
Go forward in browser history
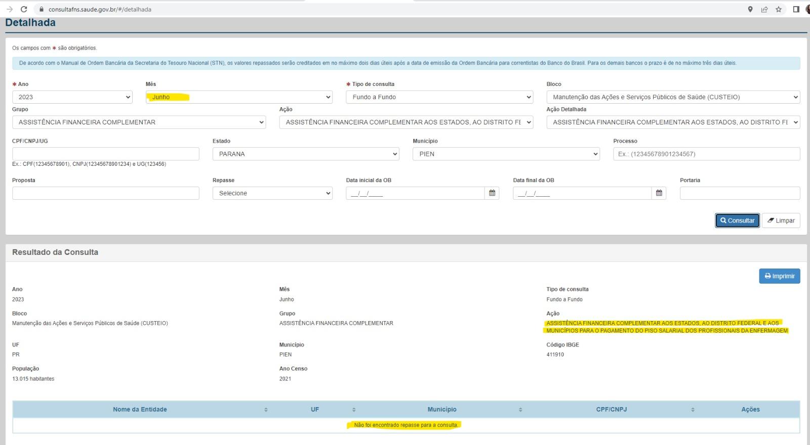(x=10, y=9)
